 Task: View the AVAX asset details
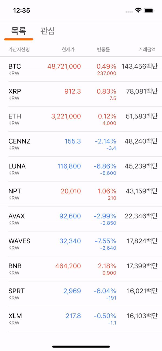[x=81, y=219]
